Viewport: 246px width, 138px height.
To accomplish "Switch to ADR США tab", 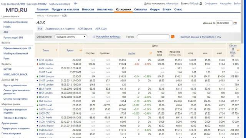I will click(x=101, y=29).
